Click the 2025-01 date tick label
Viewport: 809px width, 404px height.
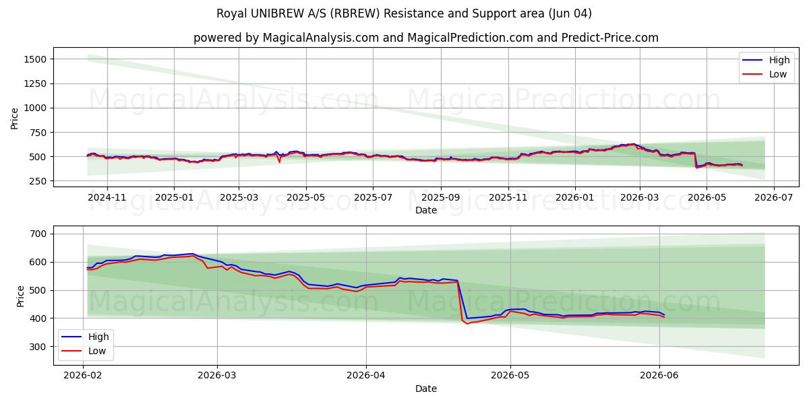coord(174,198)
